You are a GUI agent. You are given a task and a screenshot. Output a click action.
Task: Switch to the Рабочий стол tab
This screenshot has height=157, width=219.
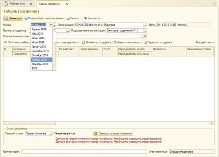tap(17, 4)
